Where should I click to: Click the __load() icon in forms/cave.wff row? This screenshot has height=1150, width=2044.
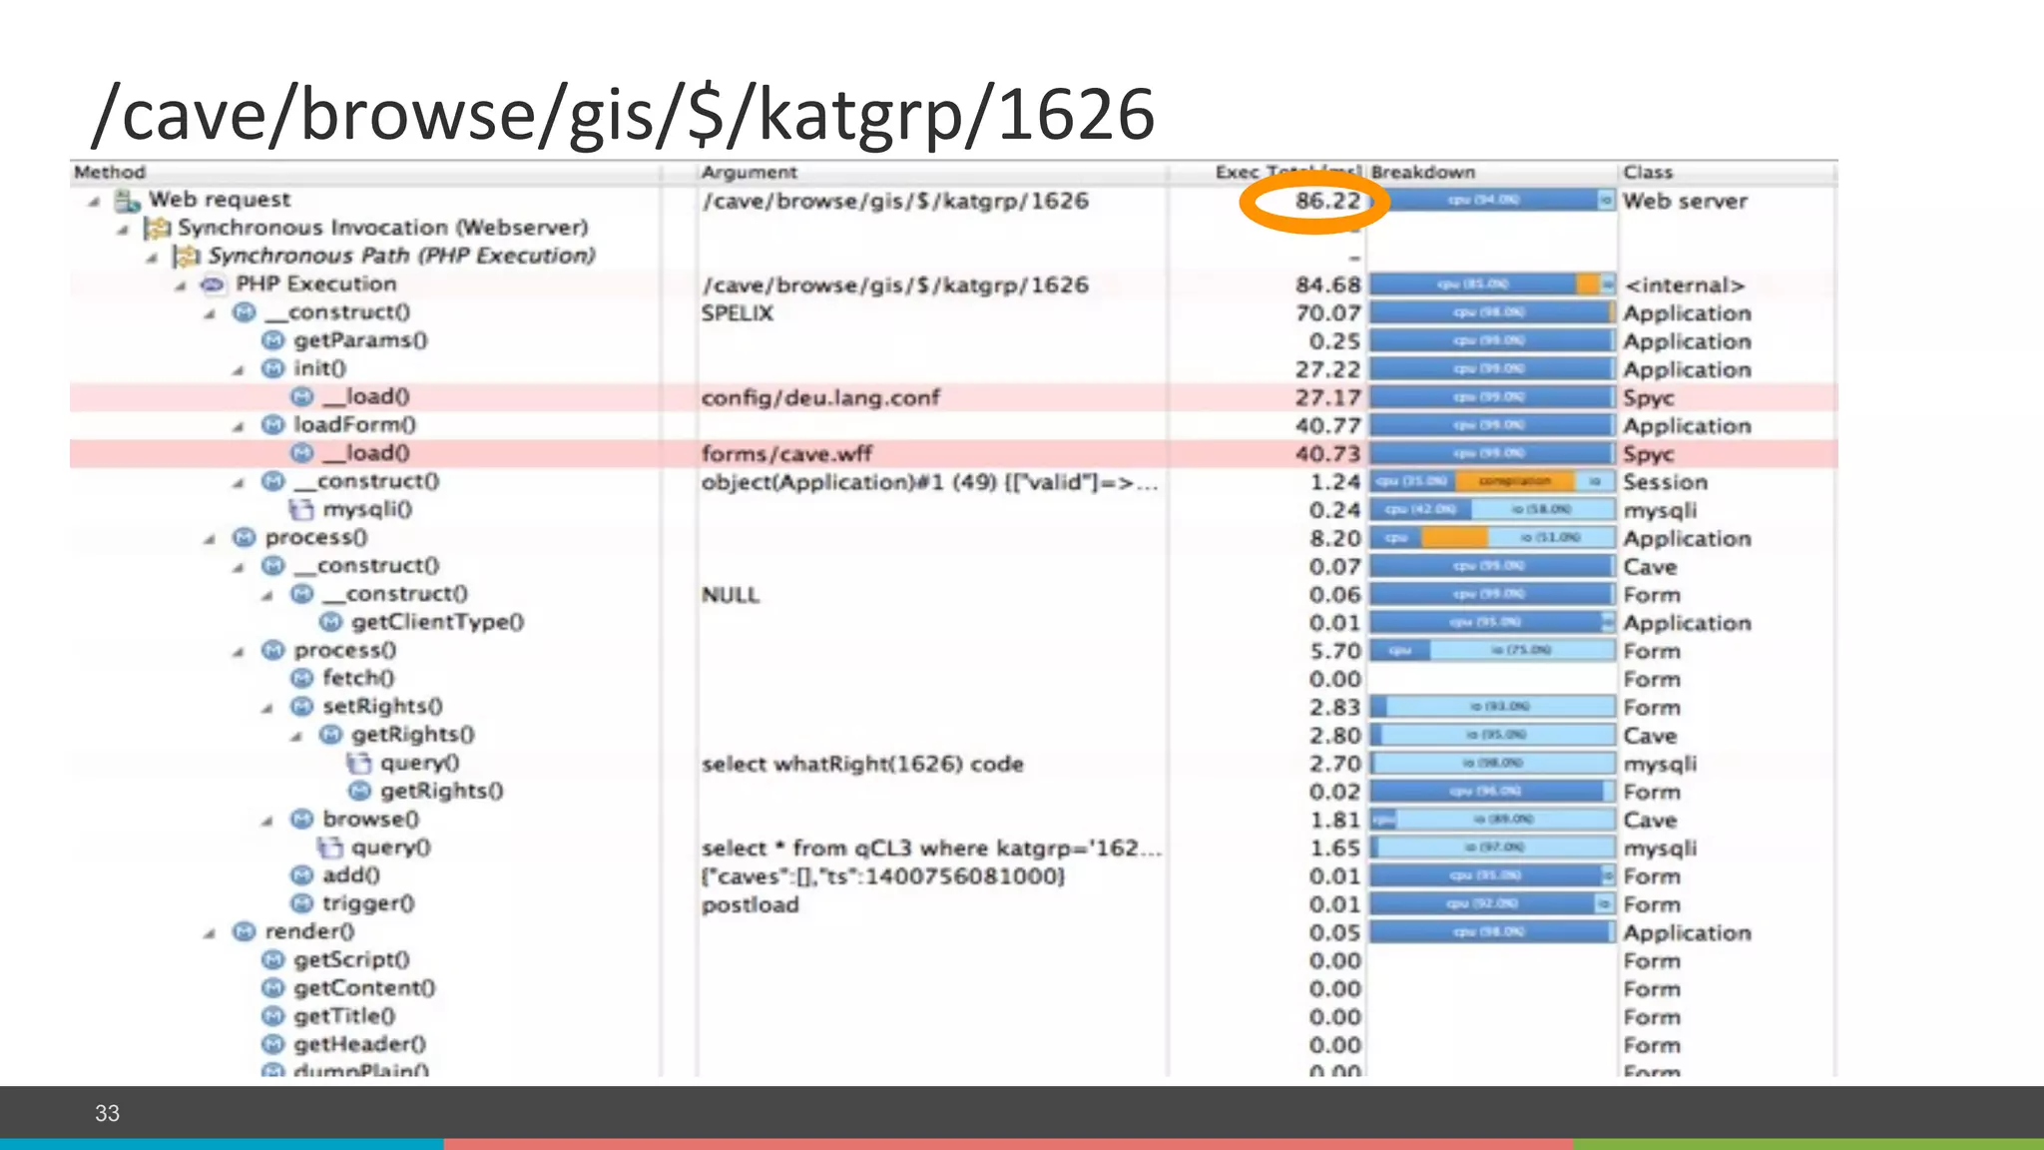(302, 453)
